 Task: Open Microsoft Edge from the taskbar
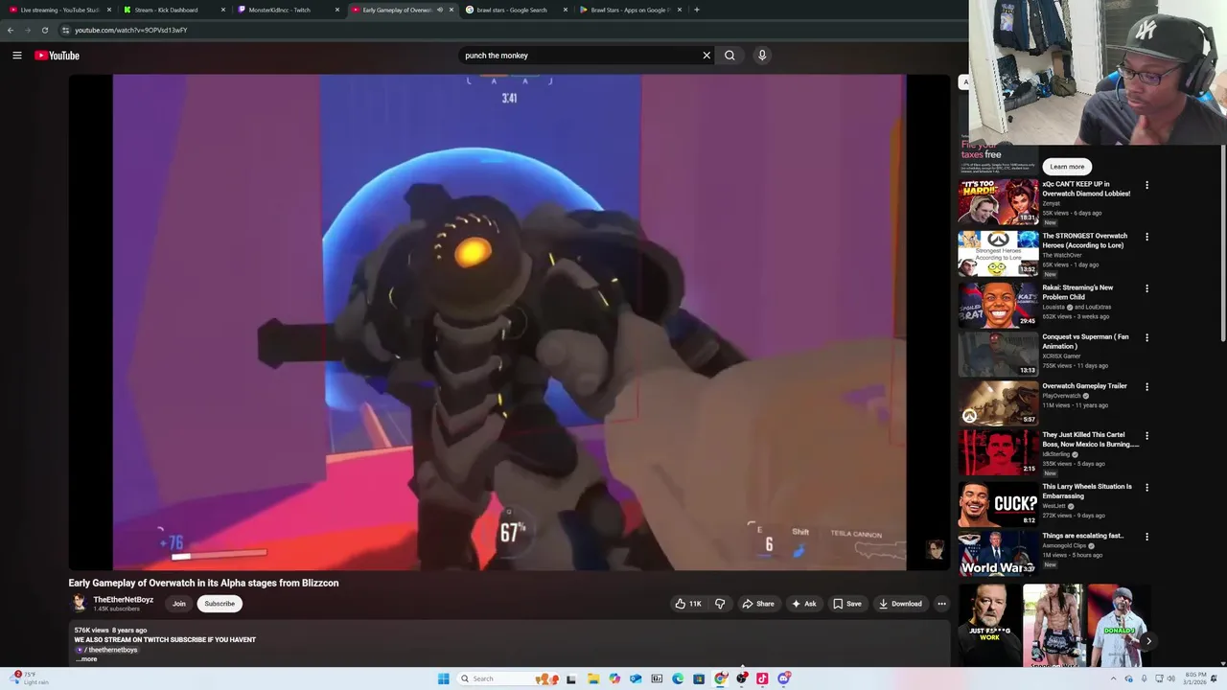coord(678,678)
